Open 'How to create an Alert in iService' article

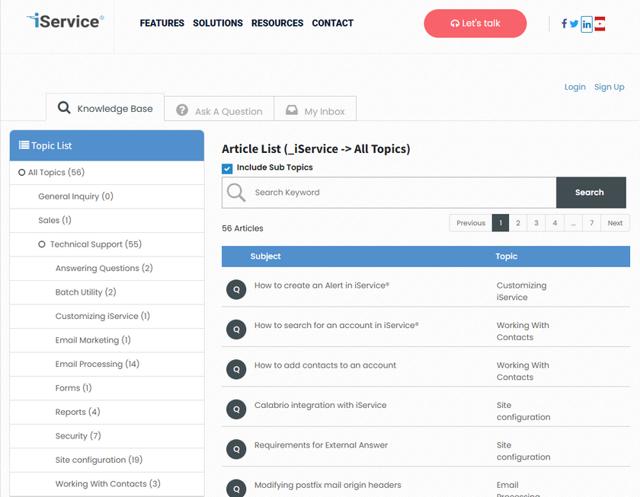(x=322, y=285)
